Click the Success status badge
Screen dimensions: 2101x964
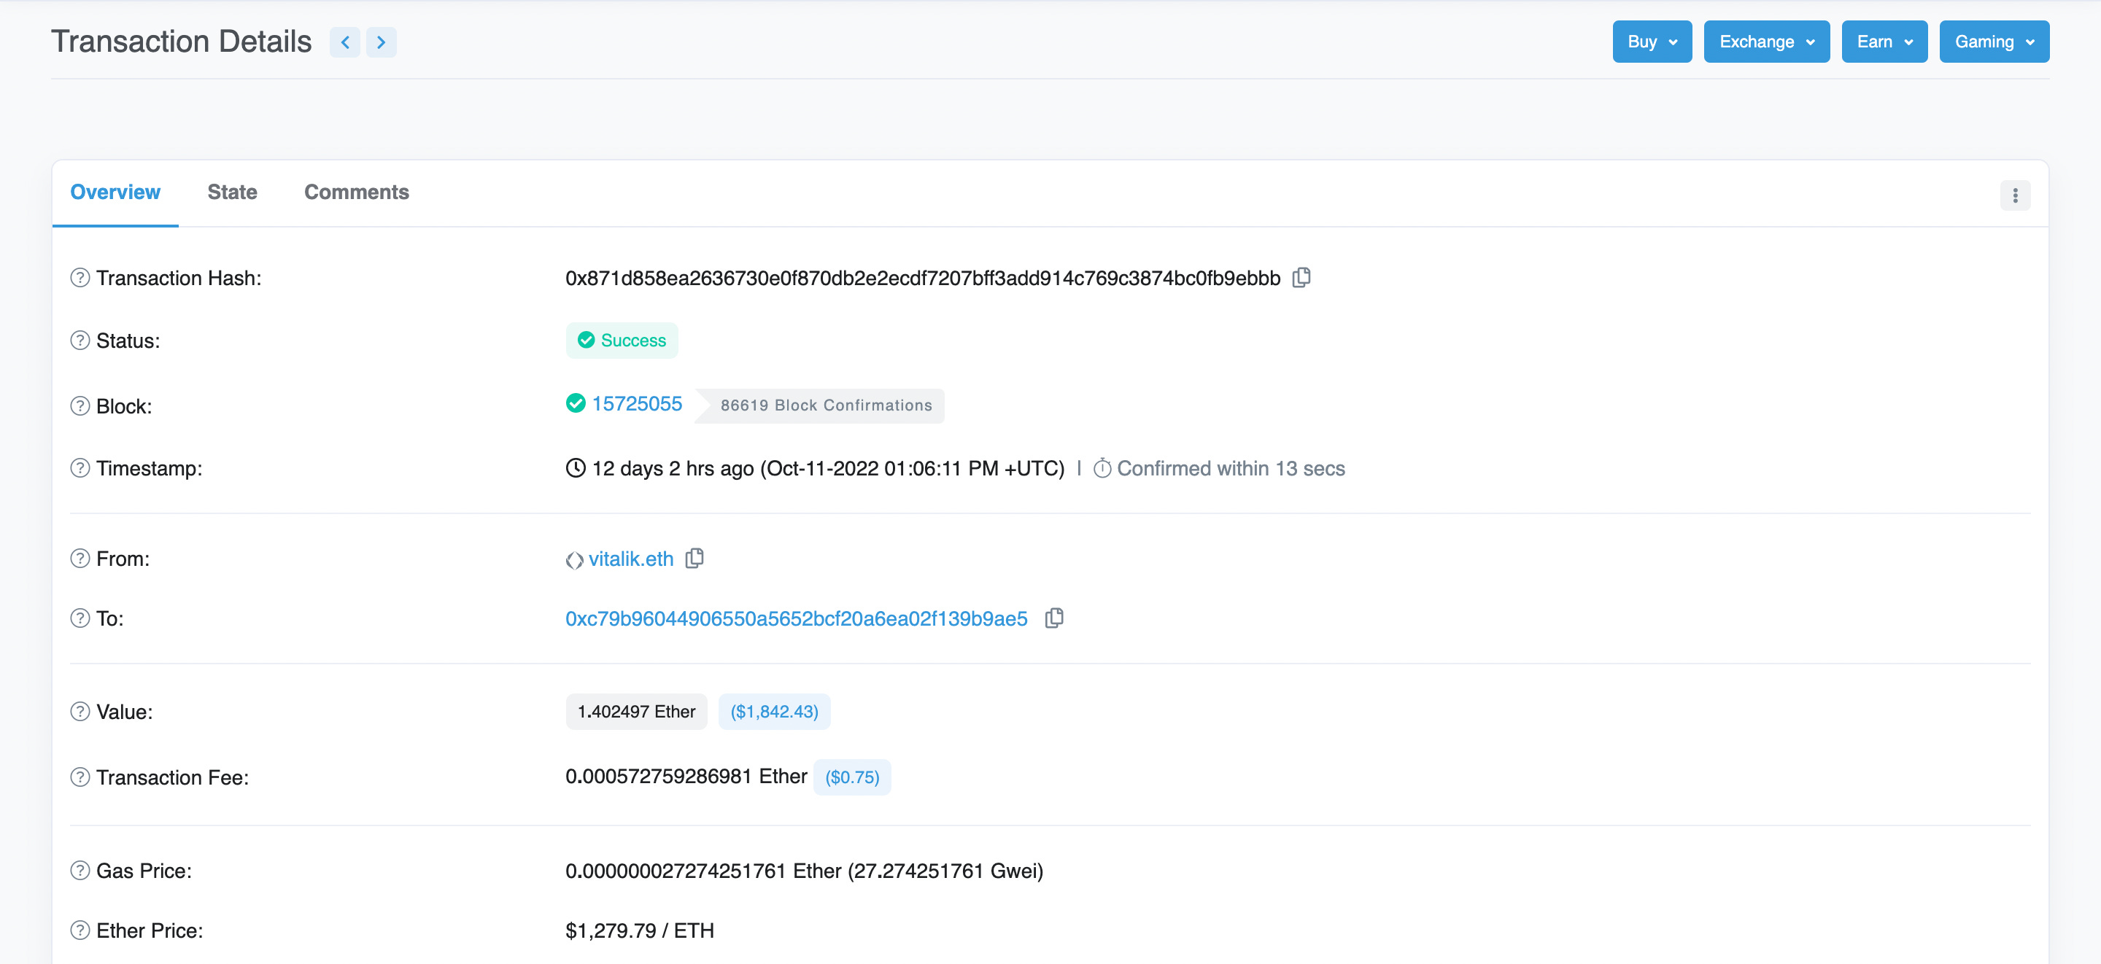(x=622, y=340)
